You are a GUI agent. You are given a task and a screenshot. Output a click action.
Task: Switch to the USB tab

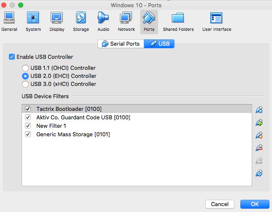point(159,44)
